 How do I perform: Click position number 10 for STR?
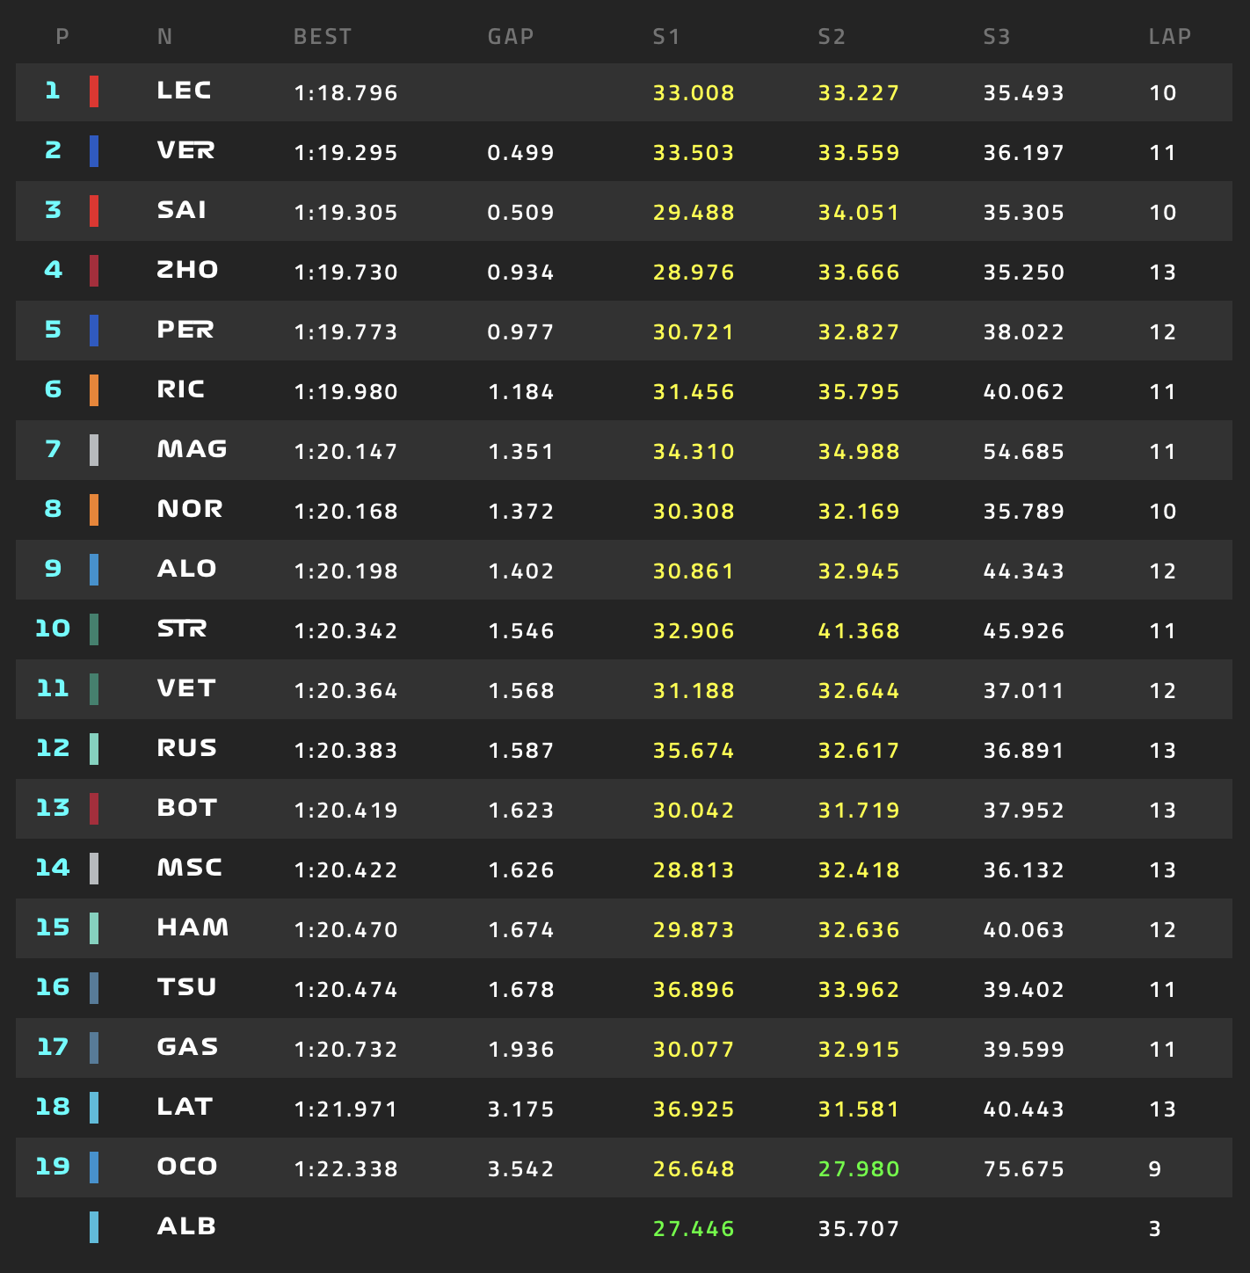click(x=53, y=629)
